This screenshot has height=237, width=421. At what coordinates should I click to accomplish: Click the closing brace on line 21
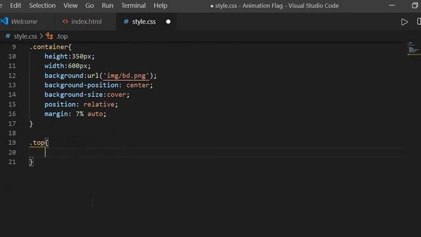point(31,162)
